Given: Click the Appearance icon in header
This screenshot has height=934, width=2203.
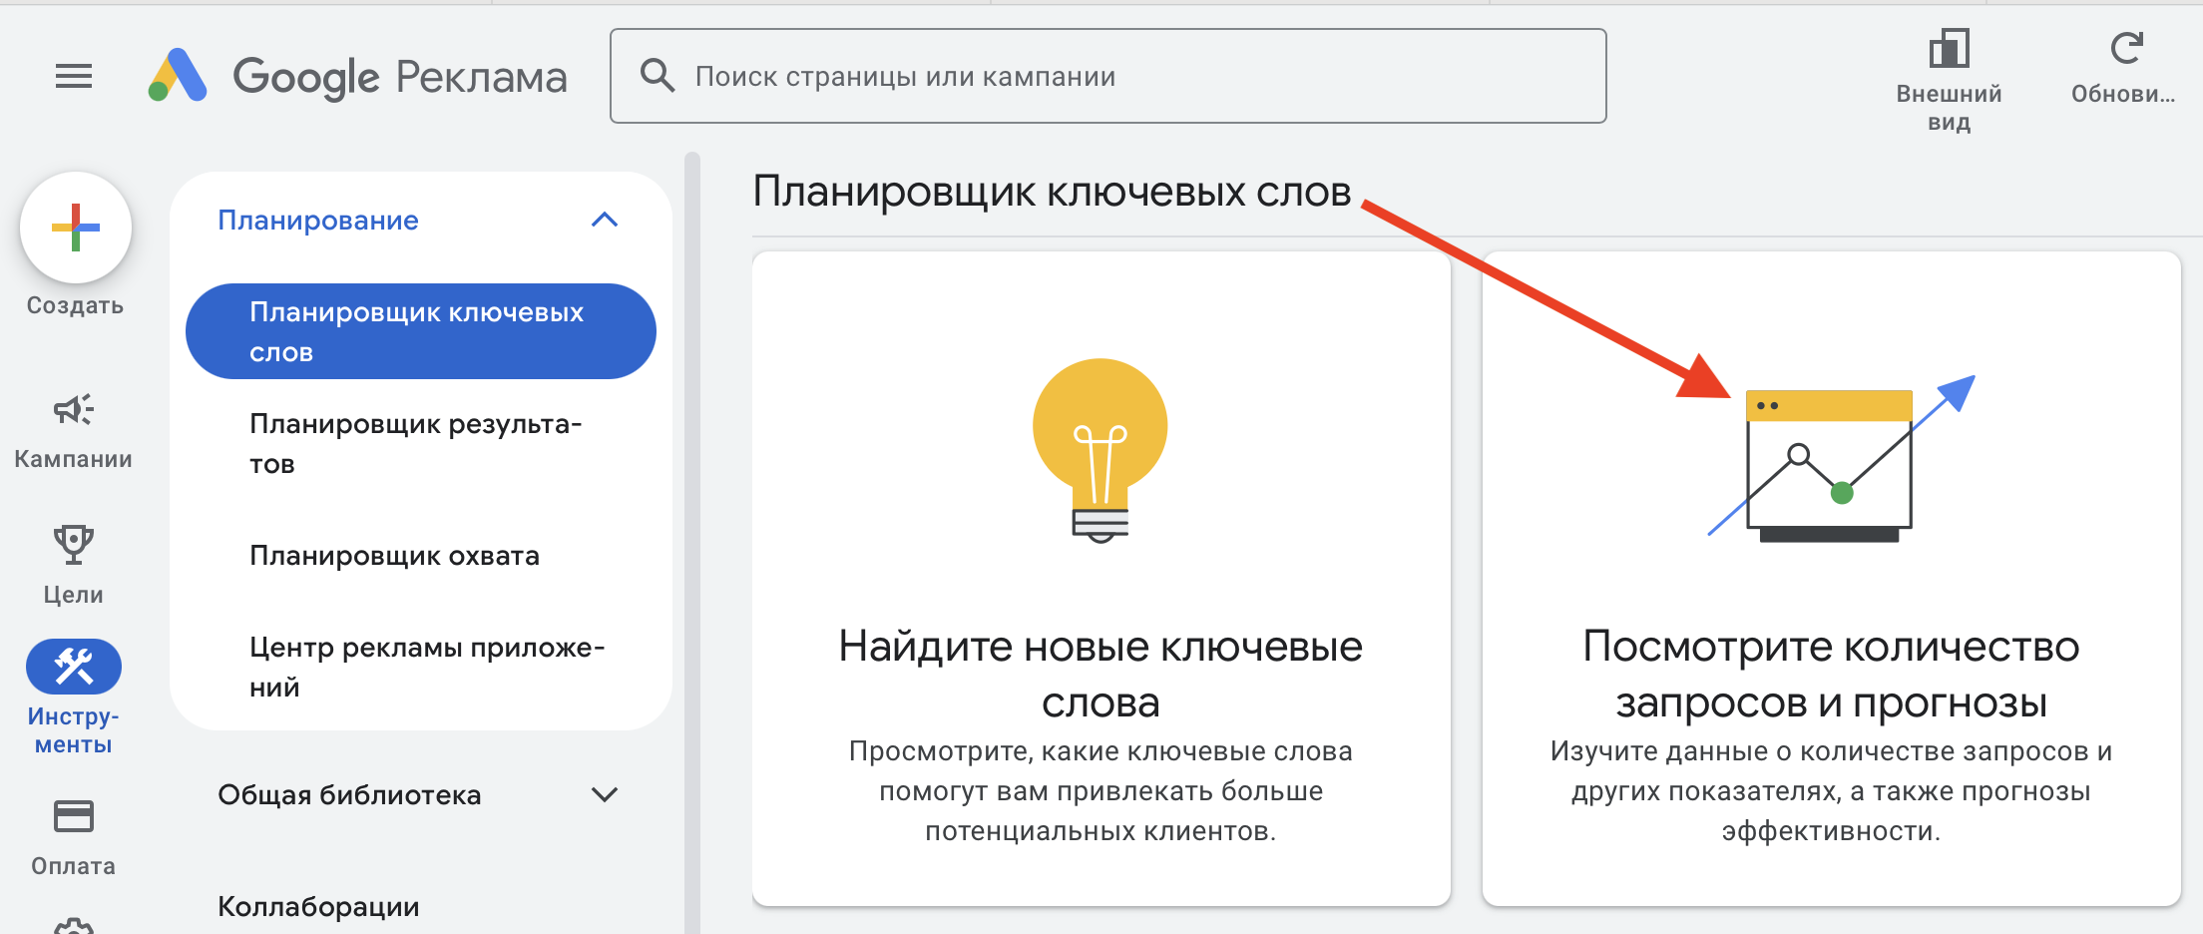Looking at the screenshot, I should point(1949,50).
